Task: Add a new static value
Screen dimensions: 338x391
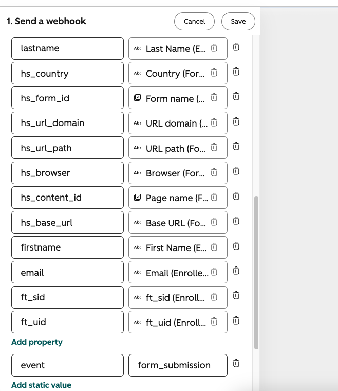Action: (41, 385)
